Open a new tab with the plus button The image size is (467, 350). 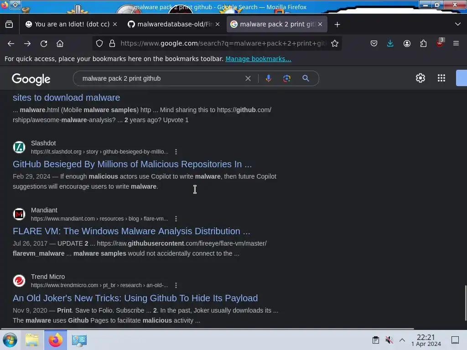click(337, 25)
